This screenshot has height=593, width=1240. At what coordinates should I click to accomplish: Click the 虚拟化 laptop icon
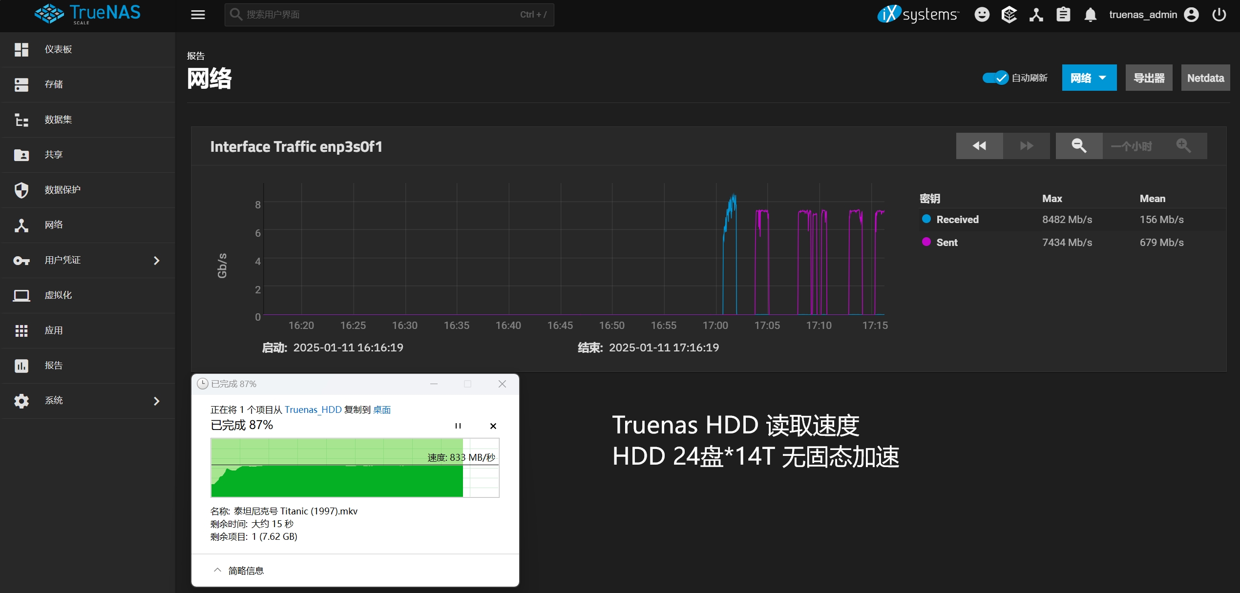pyautogui.click(x=21, y=295)
